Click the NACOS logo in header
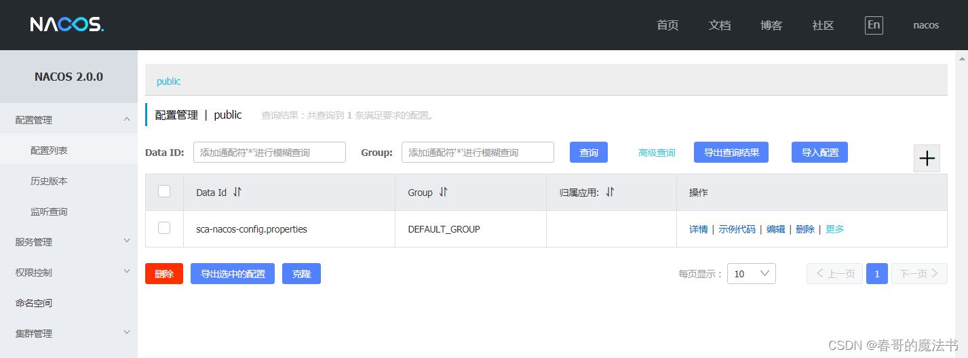 [66, 25]
